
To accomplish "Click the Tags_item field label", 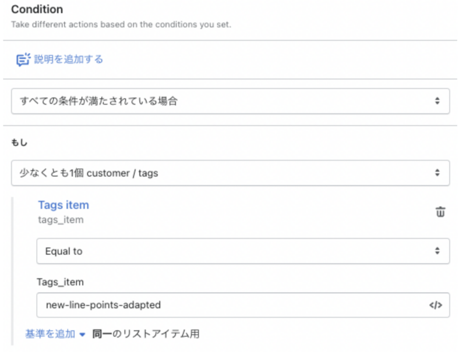I will (x=61, y=282).
